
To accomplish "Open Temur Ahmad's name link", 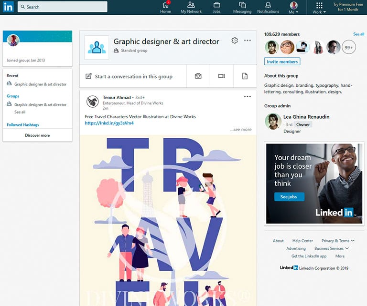I will coord(117,97).
